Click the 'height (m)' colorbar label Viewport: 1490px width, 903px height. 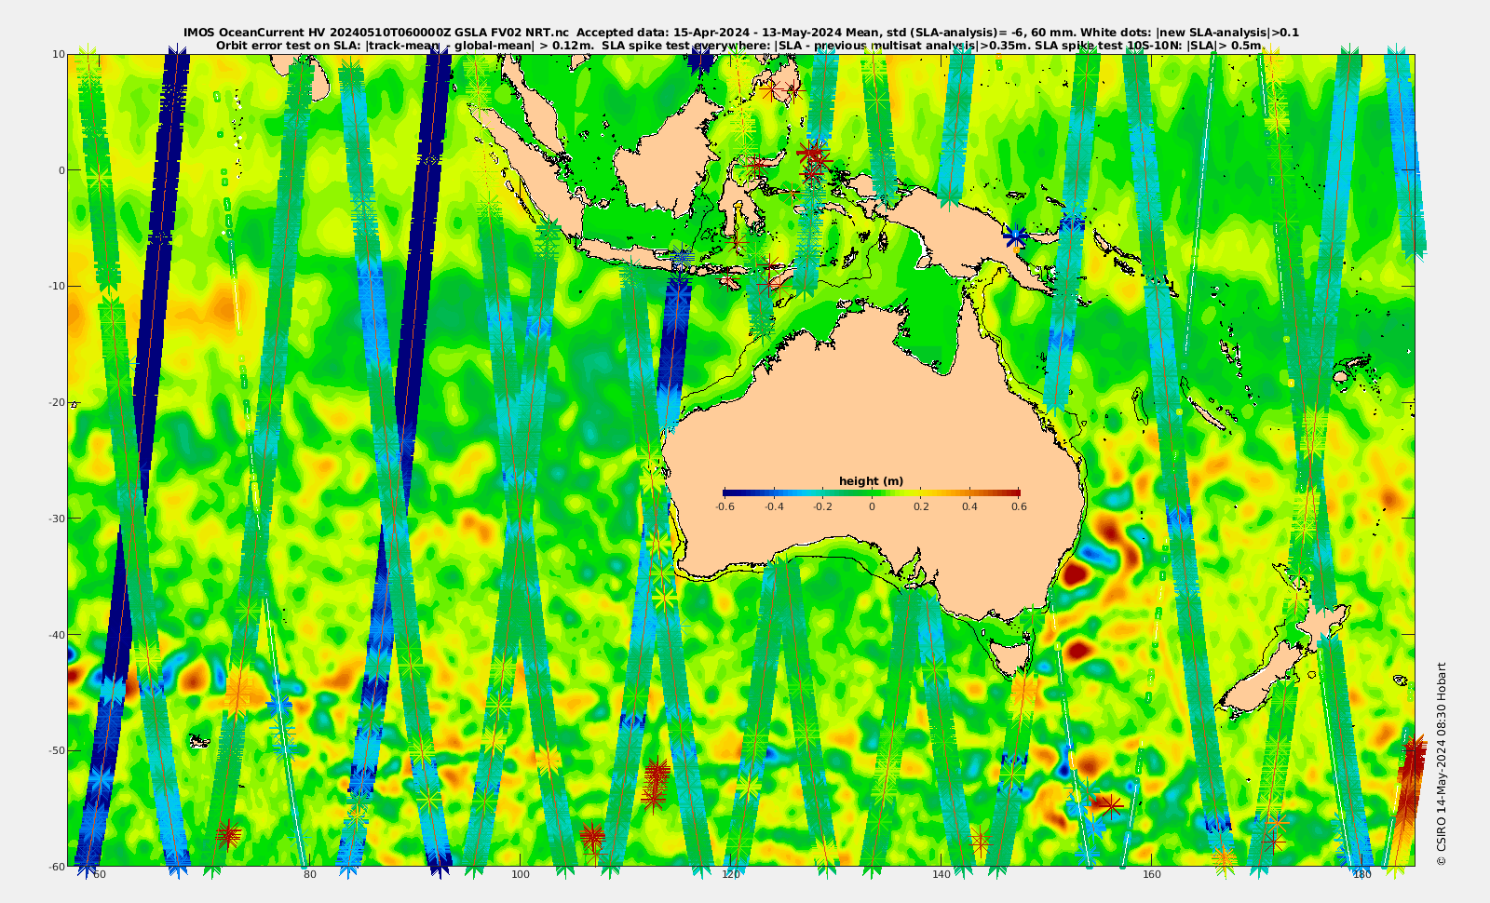871,481
